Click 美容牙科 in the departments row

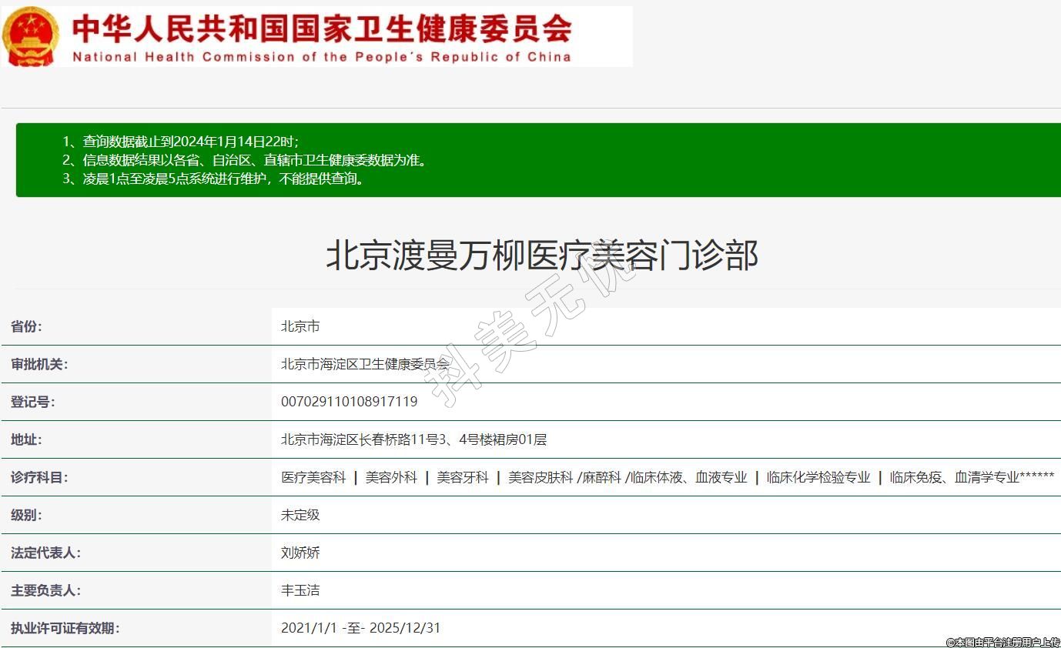click(463, 478)
